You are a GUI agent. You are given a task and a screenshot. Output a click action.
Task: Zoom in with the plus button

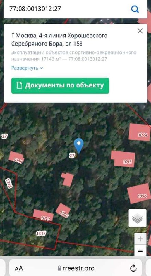click(x=140, y=239)
